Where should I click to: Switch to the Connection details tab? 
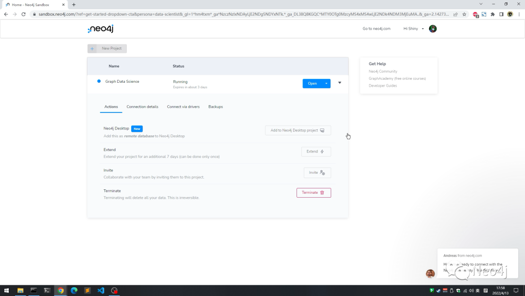pyautogui.click(x=142, y=107)
